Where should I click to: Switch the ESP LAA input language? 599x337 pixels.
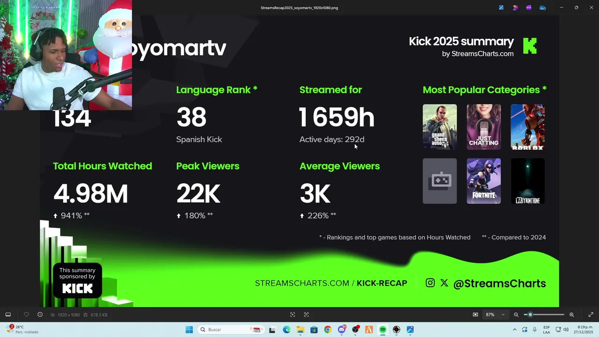(547, 330)
